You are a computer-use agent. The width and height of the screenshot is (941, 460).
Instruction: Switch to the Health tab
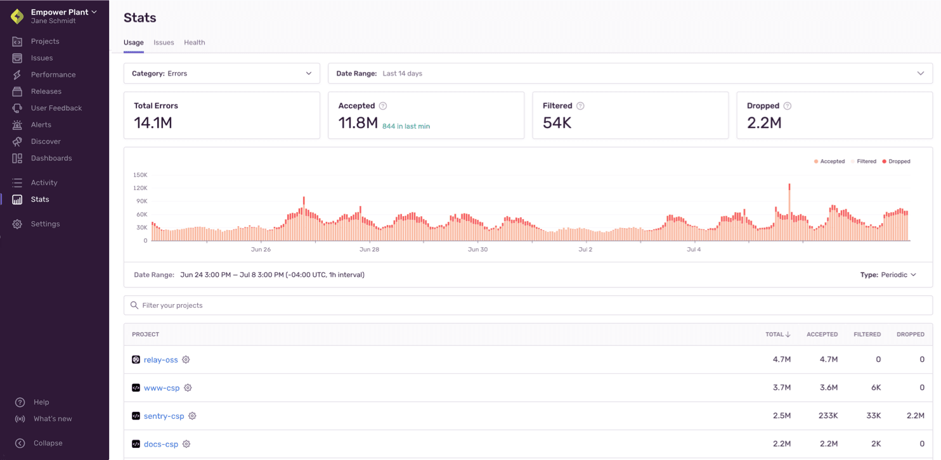tap(194, 42)
